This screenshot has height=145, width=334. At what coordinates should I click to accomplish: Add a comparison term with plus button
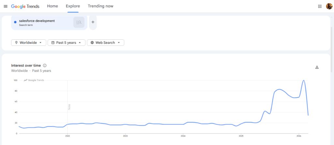click(93, 22)
